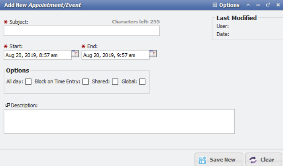This screenshot has width=283, height=166.
Task: Pop out the appointment window
Action: (x=268, y=5)
